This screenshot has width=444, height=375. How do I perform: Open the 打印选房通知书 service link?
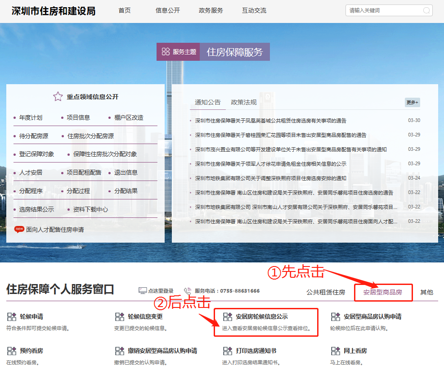point(256,351)
